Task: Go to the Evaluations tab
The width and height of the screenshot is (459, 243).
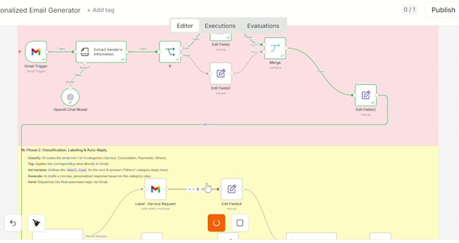Action: tap(263, 26)
